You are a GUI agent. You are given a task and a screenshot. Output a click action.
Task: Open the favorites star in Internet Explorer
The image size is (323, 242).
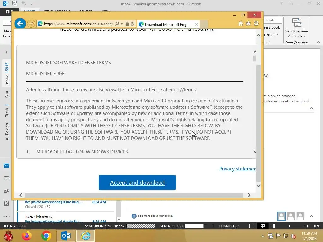[249, 23]
